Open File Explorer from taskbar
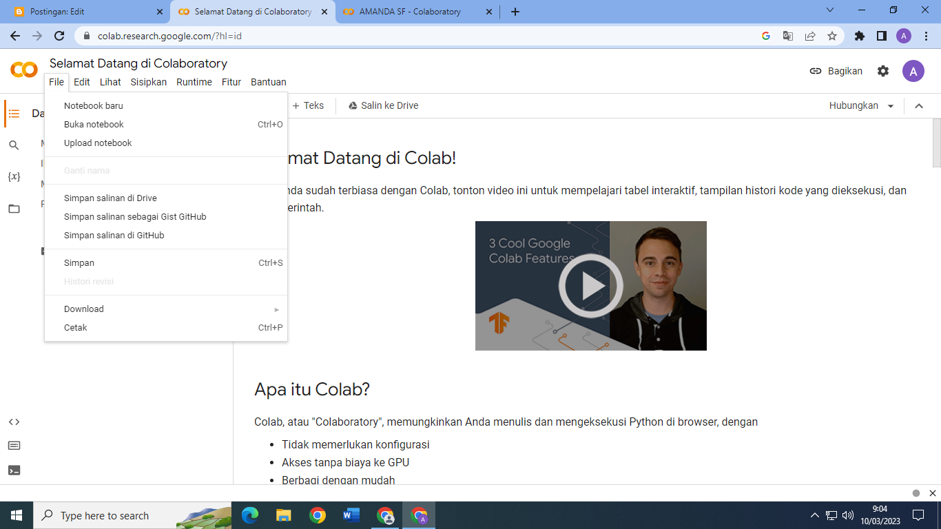 click(x=284, y=515)
